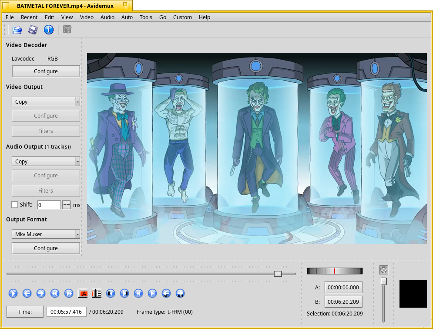Viewport: 433px width, 329px height.
Task: Click the marker B time field
Action: [343, 302]
